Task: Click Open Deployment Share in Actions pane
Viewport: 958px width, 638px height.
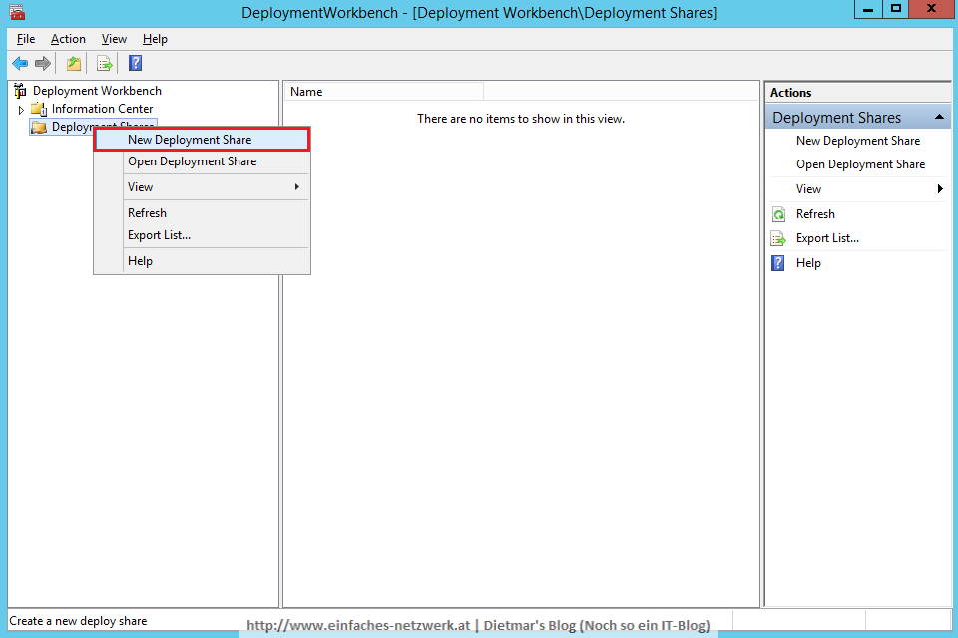Action: (860, 164)
